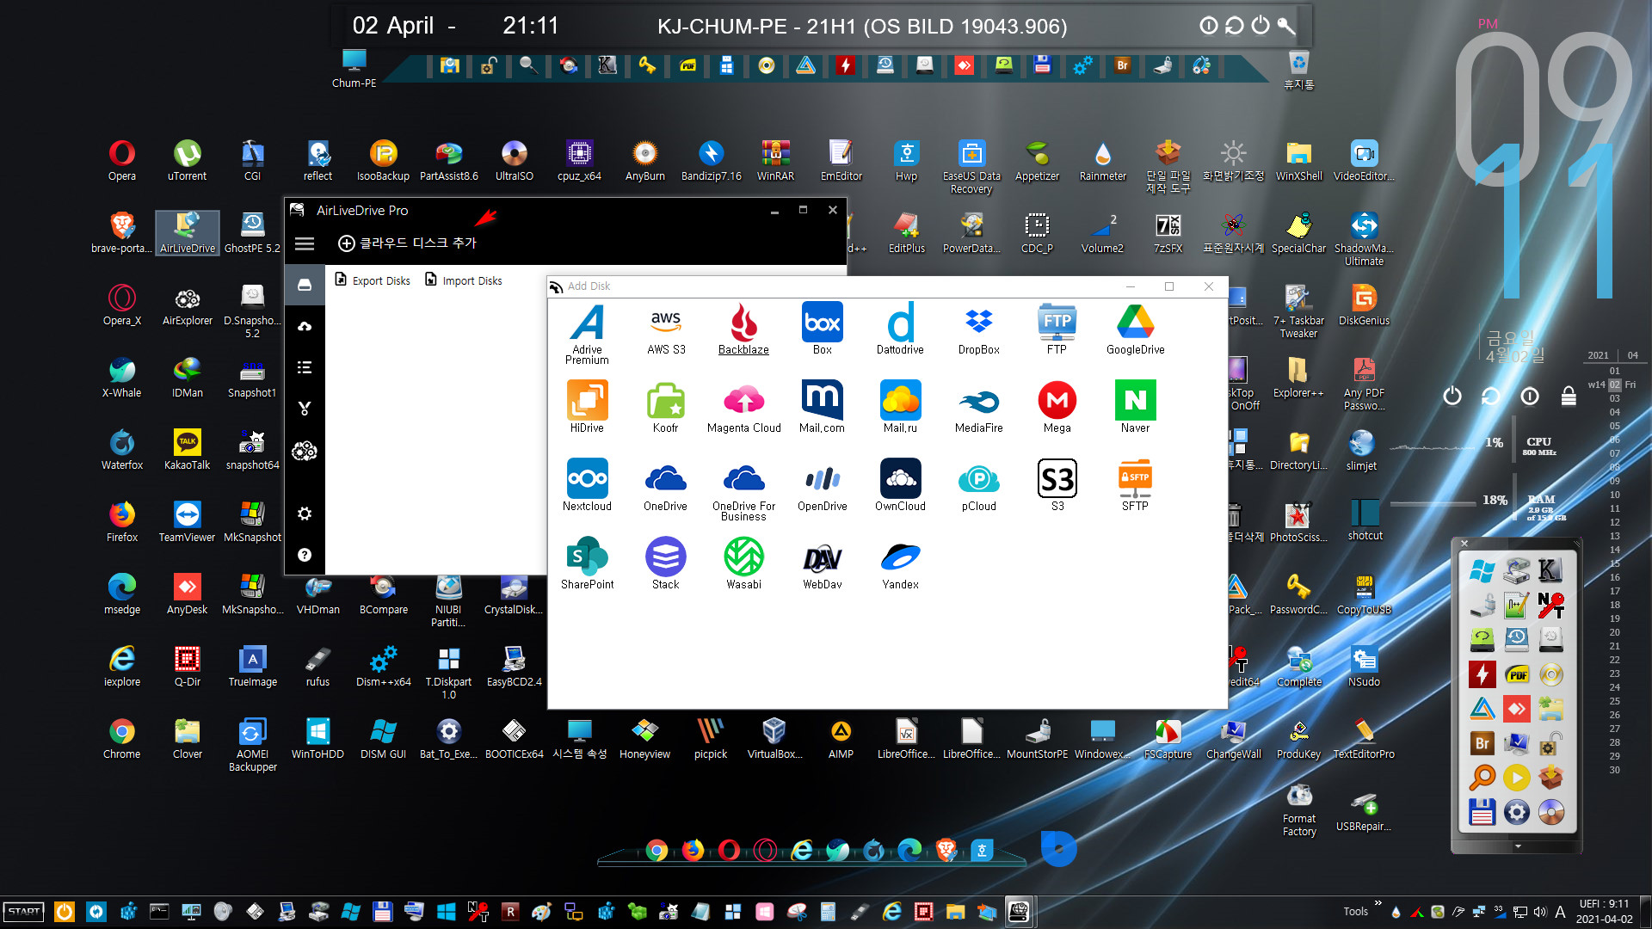Choose OneDrive in Add Disk
Screen dimensions: 1652x929
(666, 485)
